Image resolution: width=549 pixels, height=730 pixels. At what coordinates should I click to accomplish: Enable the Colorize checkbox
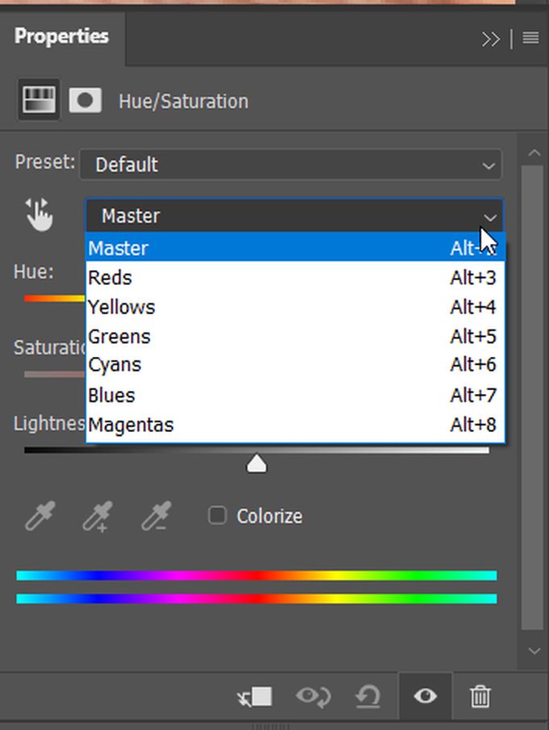217,515
